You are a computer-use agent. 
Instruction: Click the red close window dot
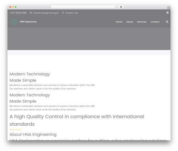(10, 7)
